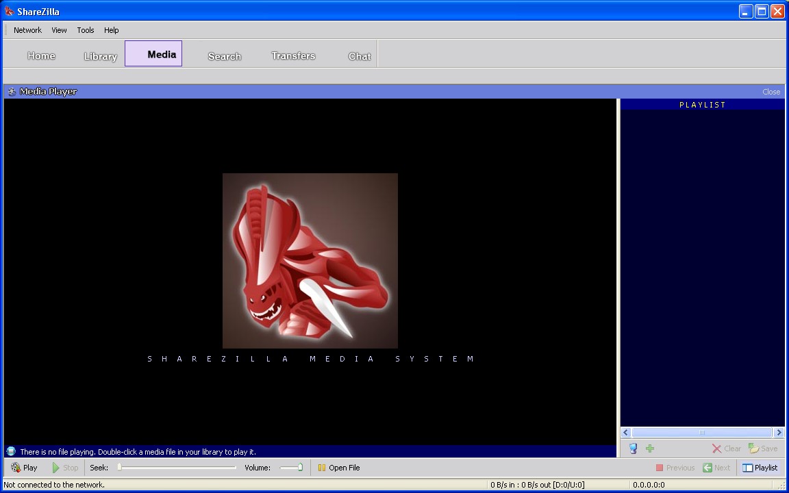Click the right arrow of the playlist scrollbar
This screenshot has width=789, height=493.
(x=779, y=432)
